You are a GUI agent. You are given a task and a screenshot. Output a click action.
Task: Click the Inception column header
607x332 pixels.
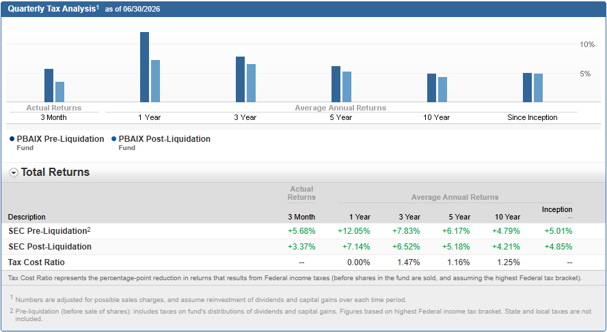[557, 209]
